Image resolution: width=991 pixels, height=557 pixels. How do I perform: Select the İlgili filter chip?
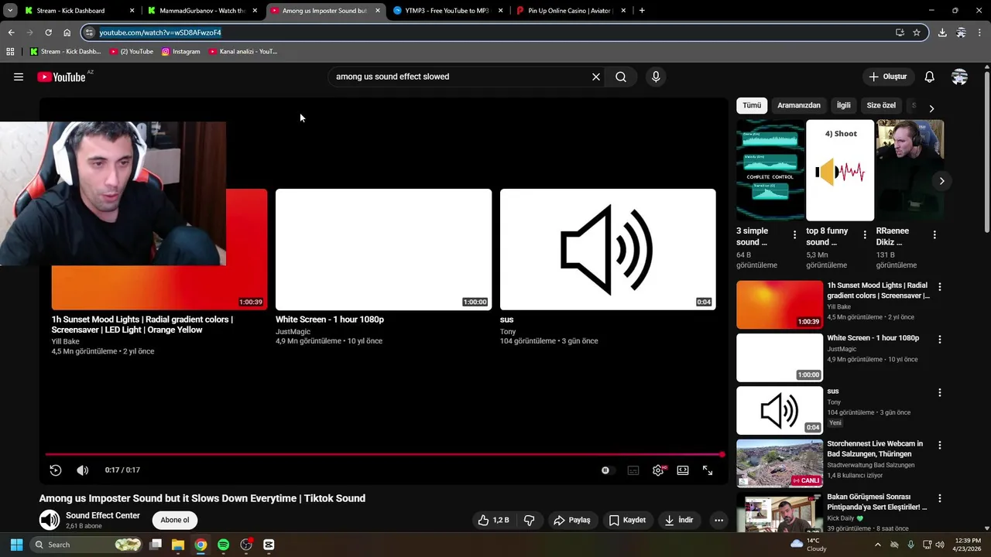point(843,105)
